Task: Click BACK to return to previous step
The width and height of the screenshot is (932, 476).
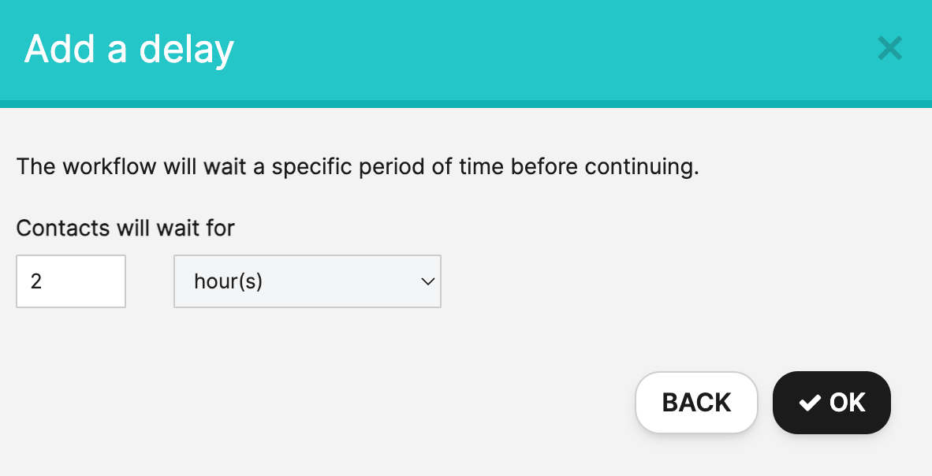Action: pos(696,402)
